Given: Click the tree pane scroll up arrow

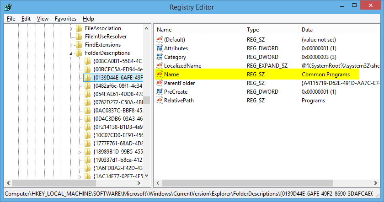Looking at the screenshot, I should [146, 28].
